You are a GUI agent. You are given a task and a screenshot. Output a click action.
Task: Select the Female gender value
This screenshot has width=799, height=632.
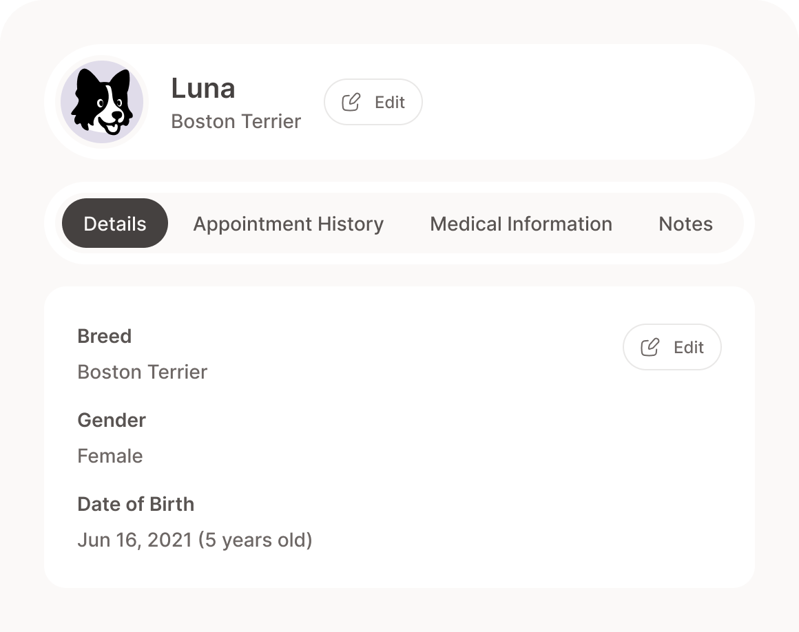pos(110,456)
